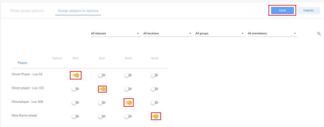Enable North toggle for Ghost Player - Los 02
This screenshot has width=324, height=127.
[128, 75]
